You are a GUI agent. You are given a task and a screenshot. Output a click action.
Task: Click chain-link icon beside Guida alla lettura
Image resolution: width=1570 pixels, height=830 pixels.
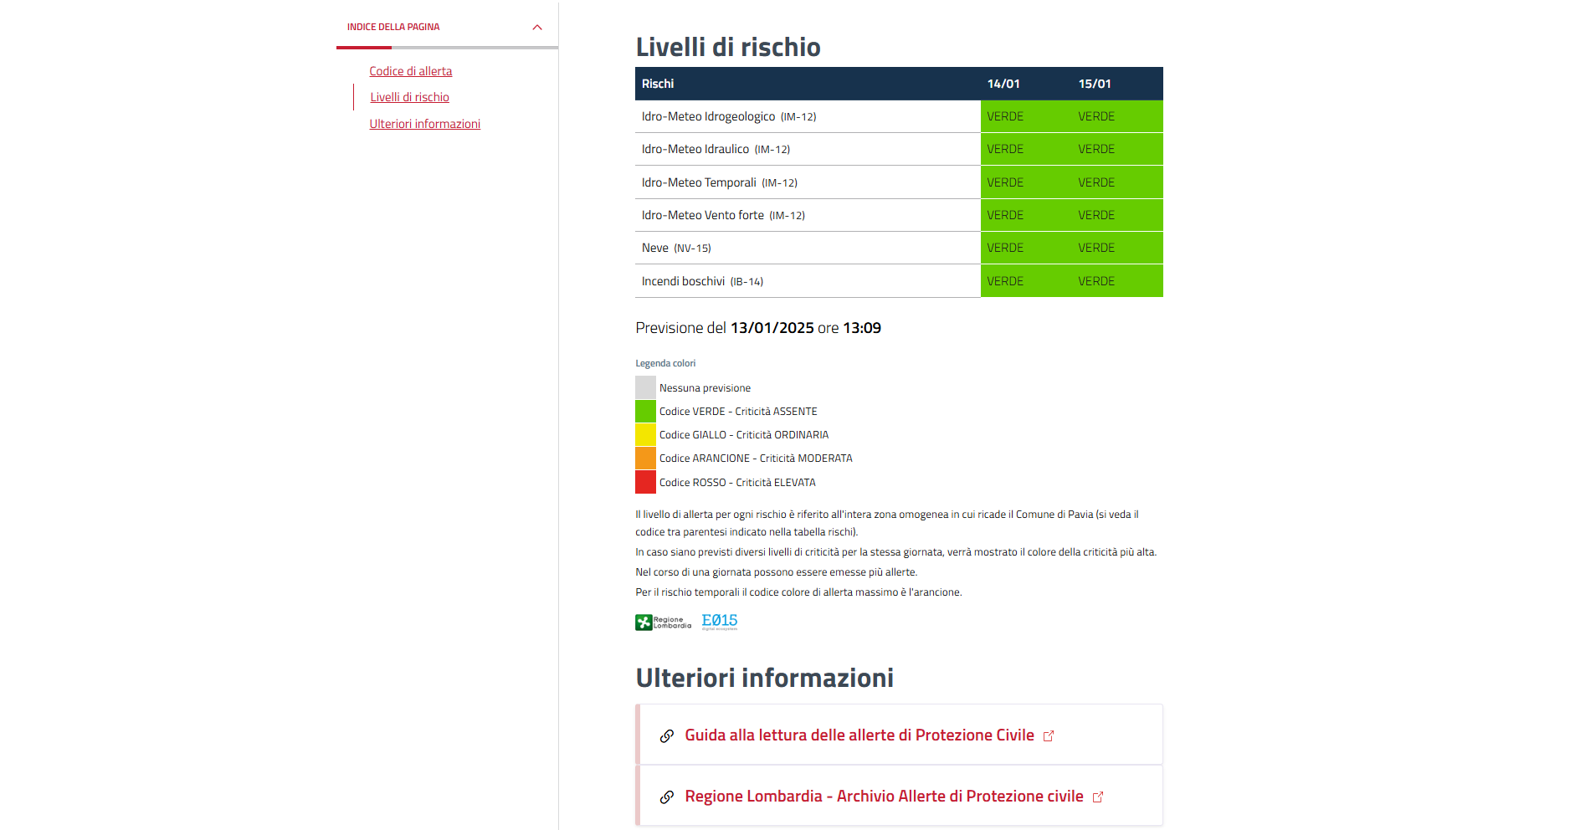coord(667,736)
